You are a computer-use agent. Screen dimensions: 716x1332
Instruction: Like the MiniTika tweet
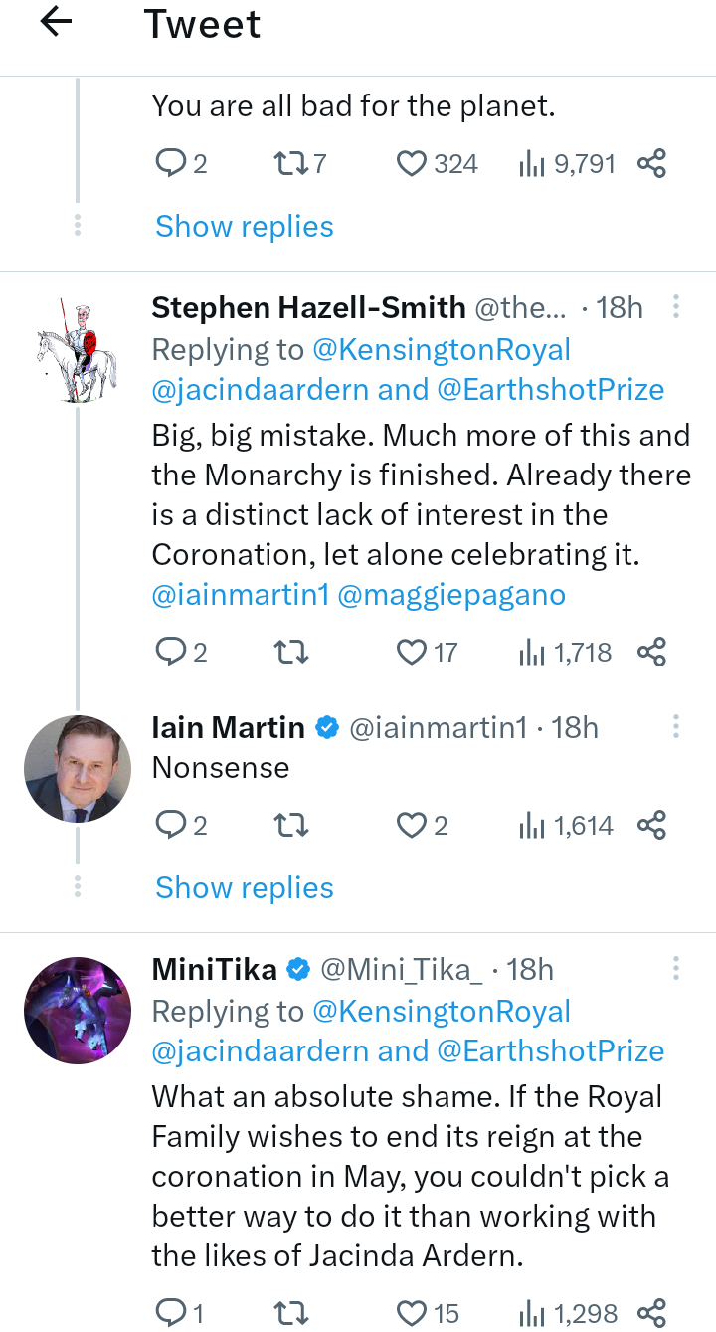click(x=412, y=1313)
